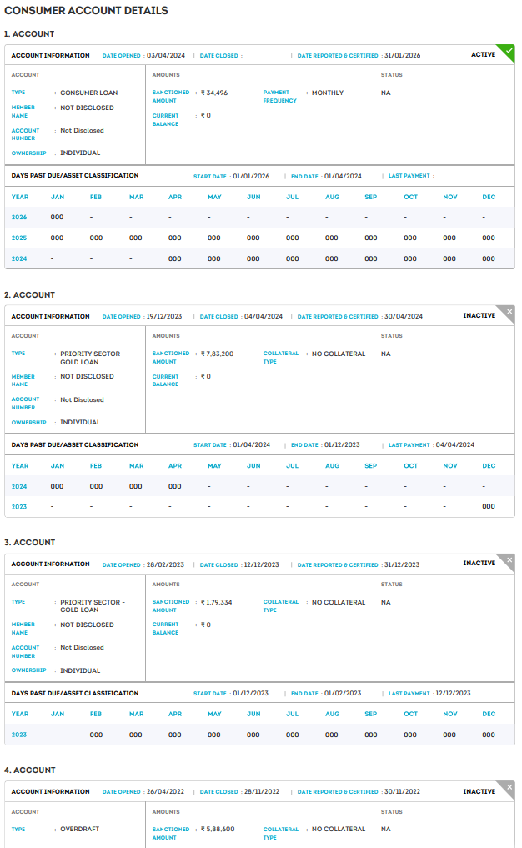Click the gray X badge on Account 4
The height and width of the screenshot is (848, 522).
click(x=509, y=787)
